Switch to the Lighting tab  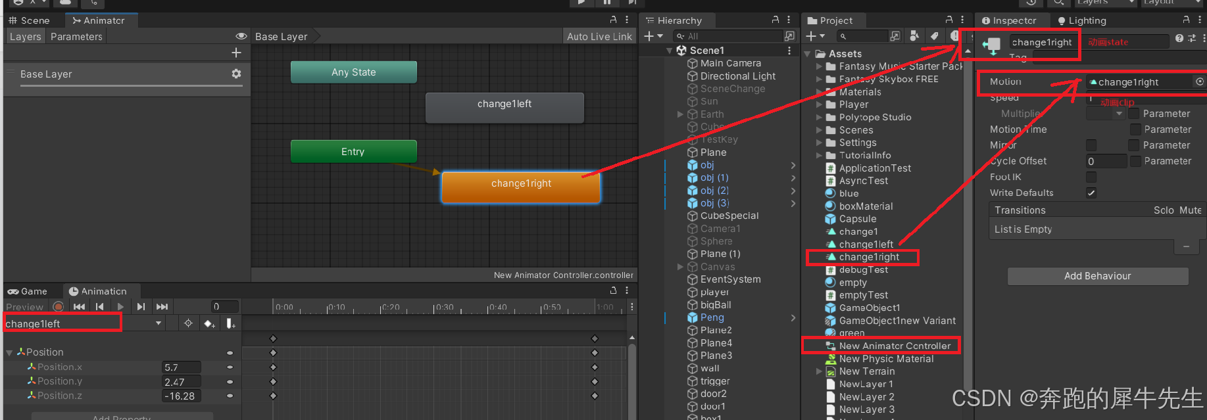[x=1081, y=20]
